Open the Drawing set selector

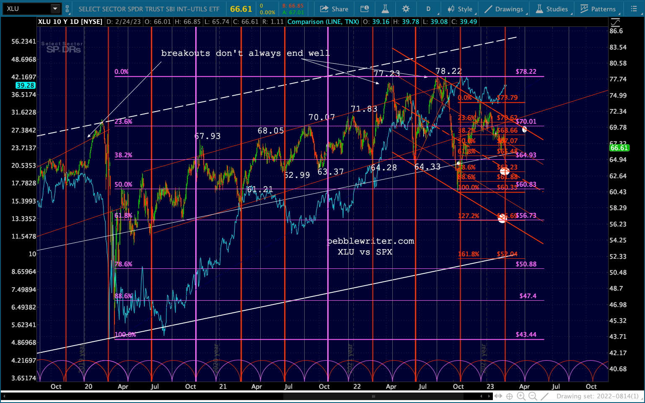pos(597,396)
